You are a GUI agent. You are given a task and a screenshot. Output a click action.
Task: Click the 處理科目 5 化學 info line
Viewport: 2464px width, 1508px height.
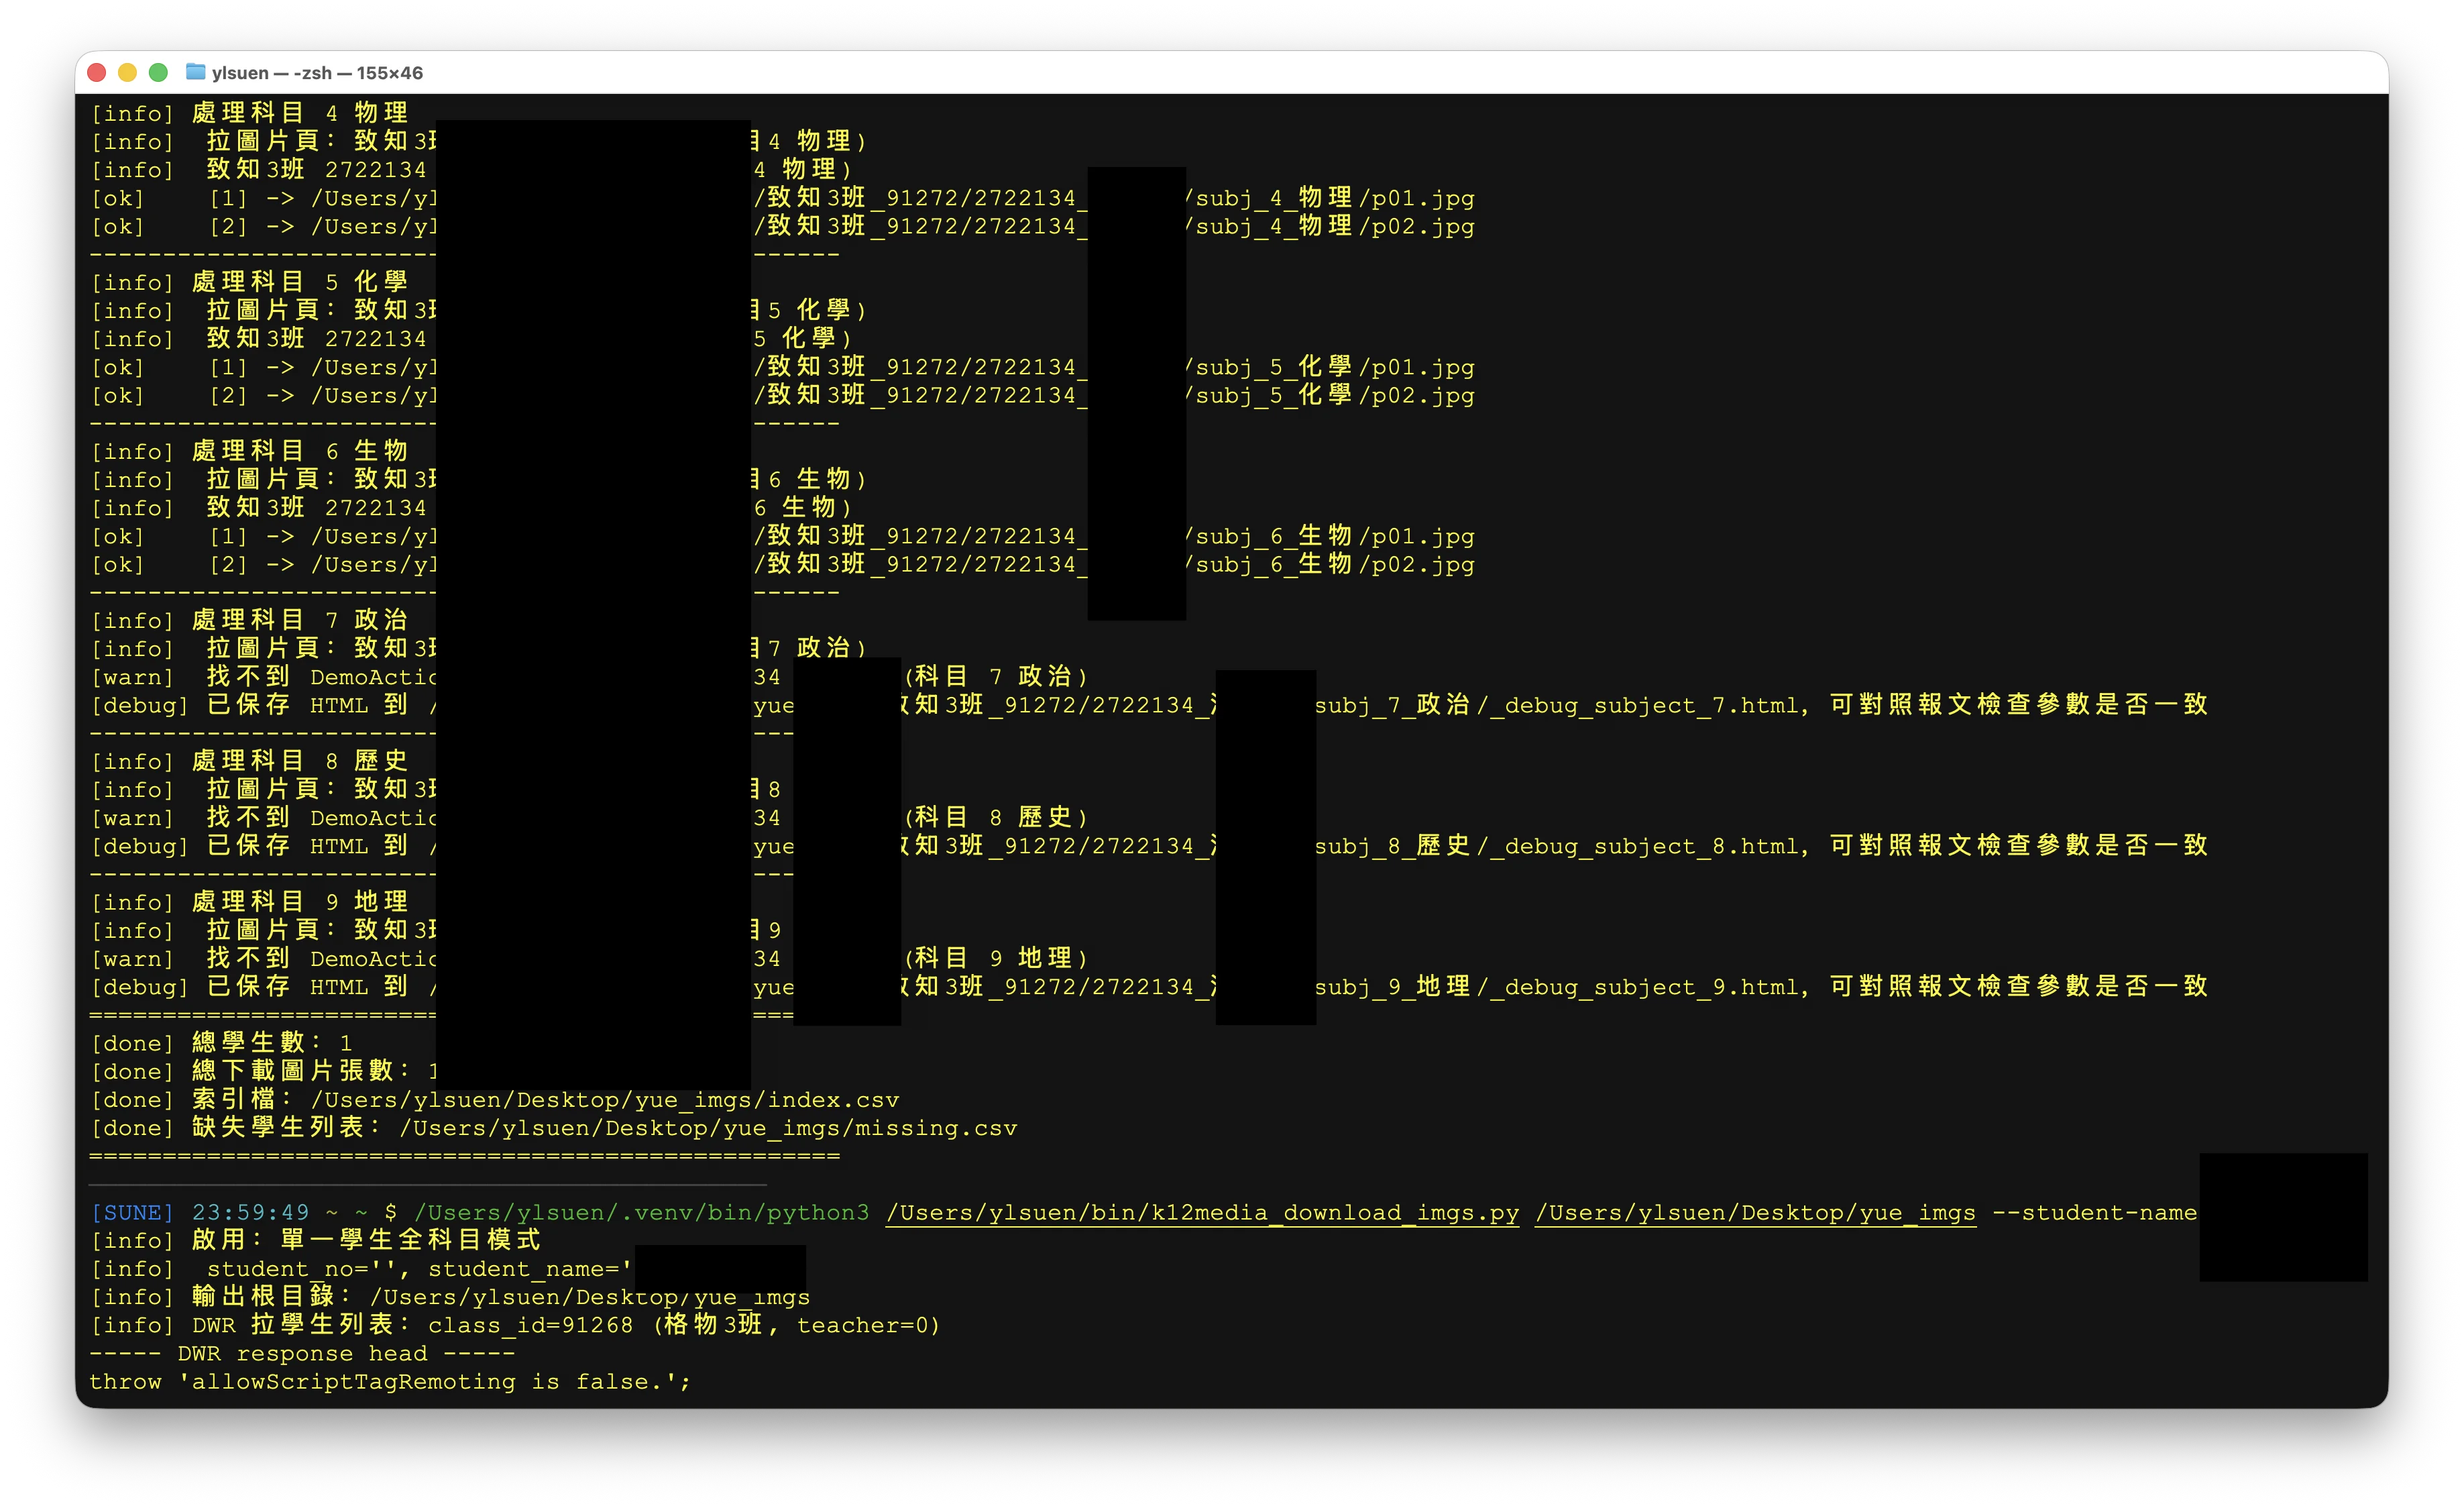[x=250, y=282]
